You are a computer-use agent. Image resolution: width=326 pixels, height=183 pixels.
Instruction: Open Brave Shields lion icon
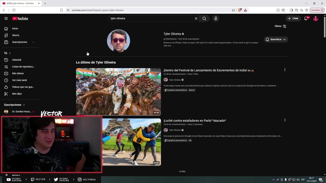tap(240, 10)
